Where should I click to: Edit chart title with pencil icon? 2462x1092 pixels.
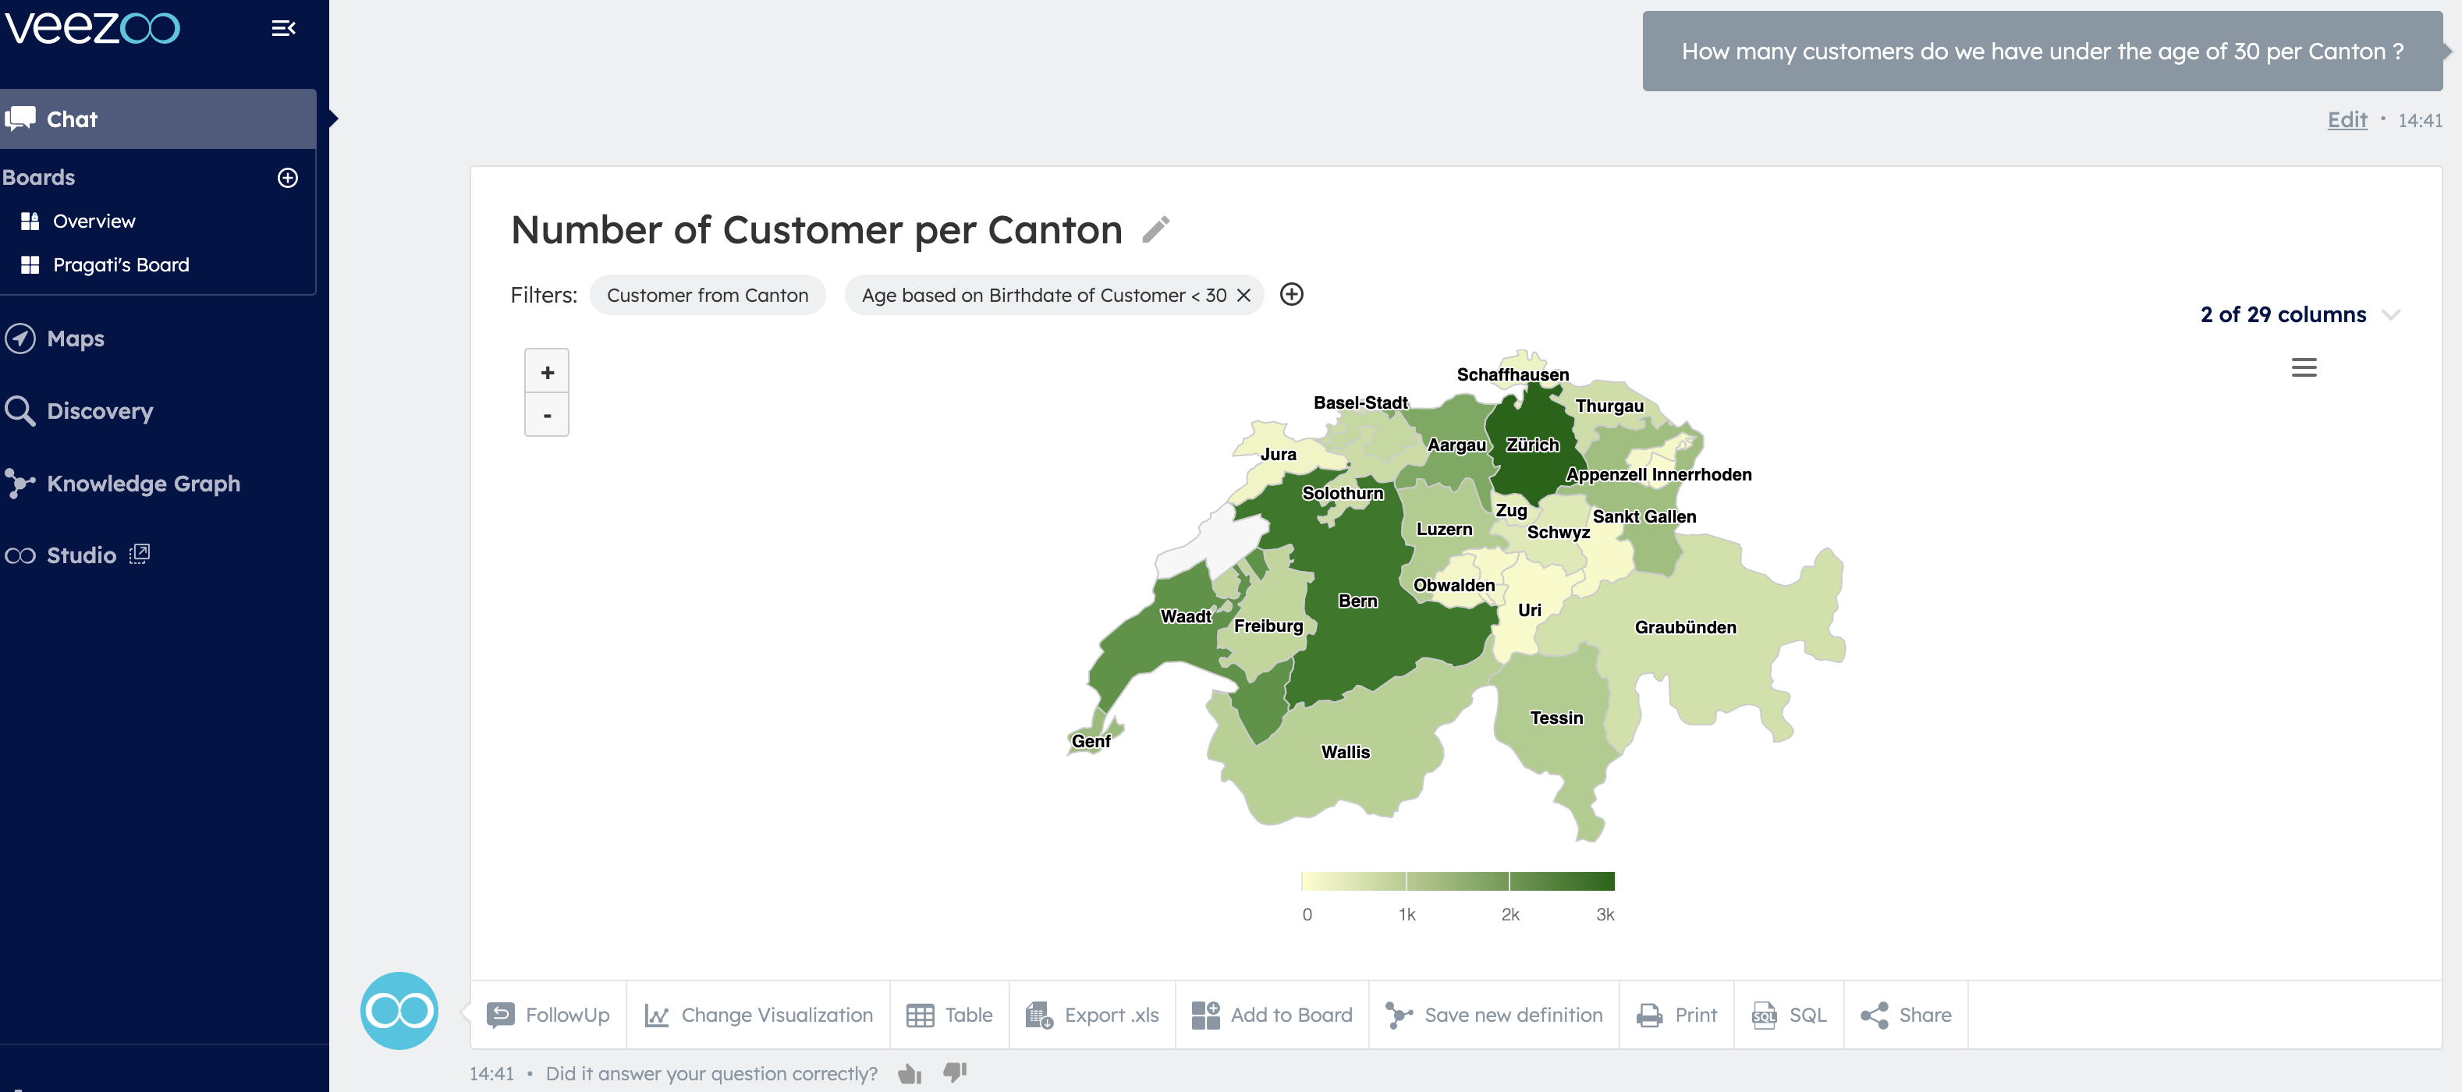pos(1155,229)
